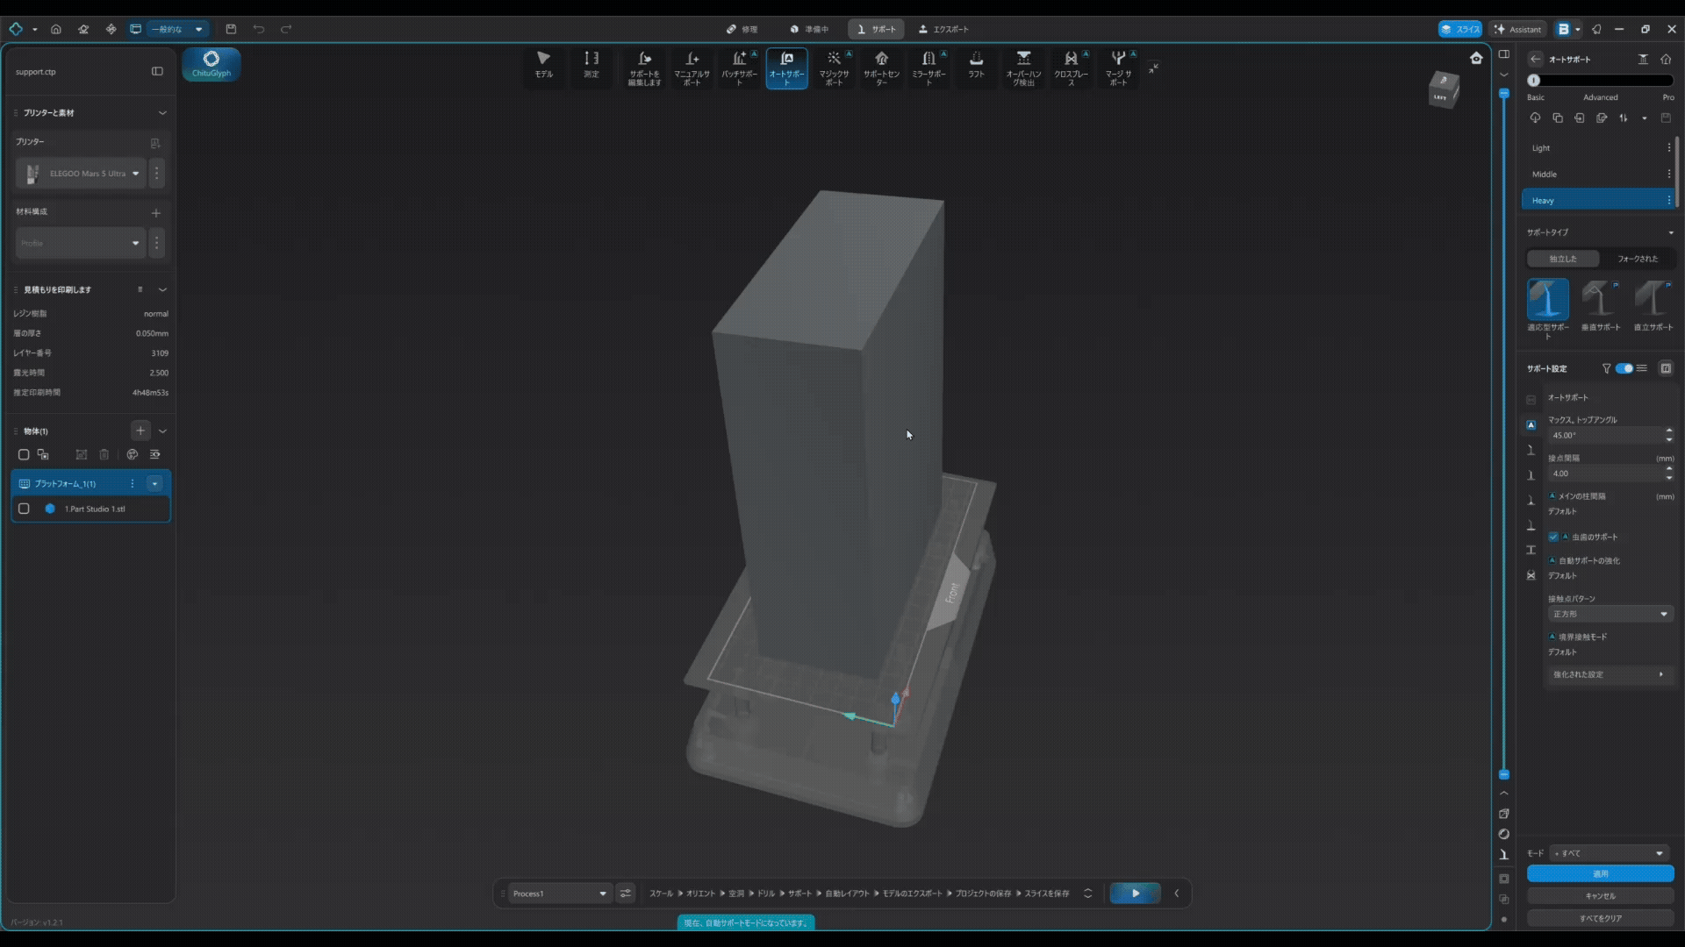
Task: Click the home view icon above viewport
Action: [1476, 58]
